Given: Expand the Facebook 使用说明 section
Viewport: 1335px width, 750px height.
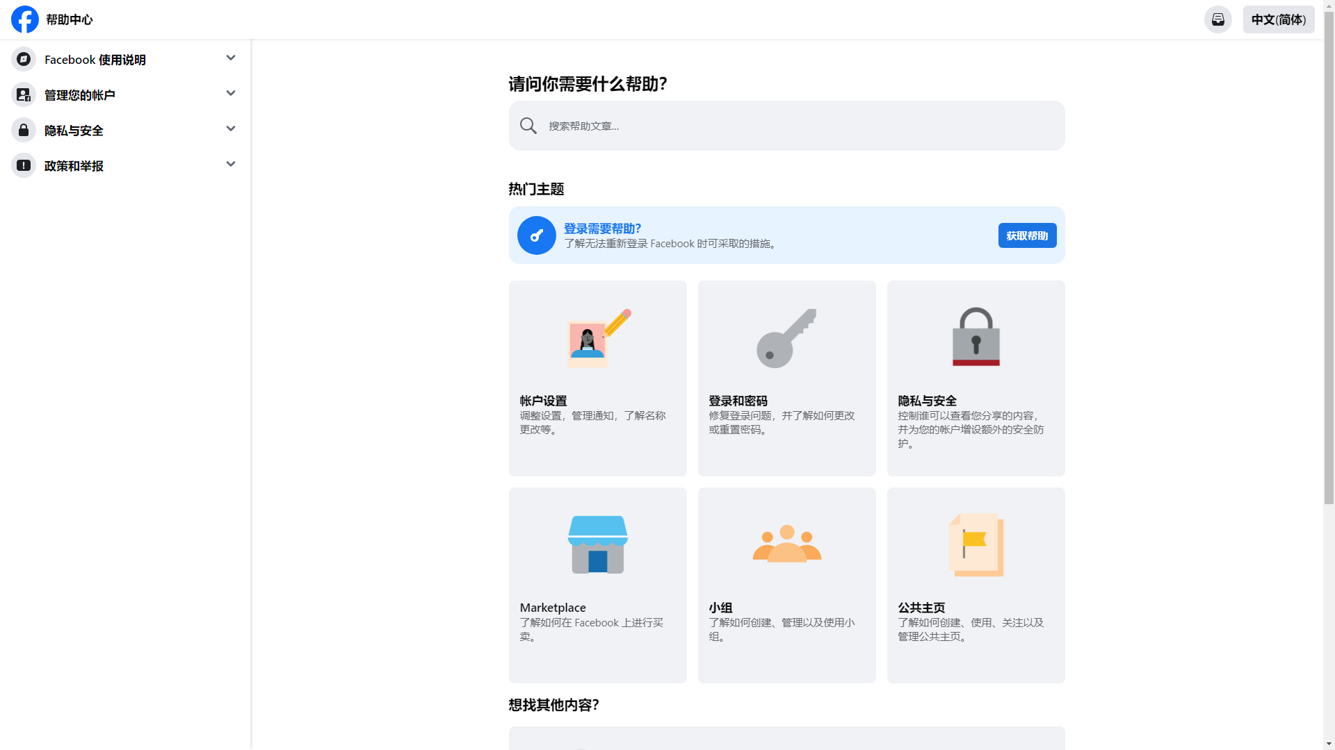Looking at the screenshot, I should point(230,58).
